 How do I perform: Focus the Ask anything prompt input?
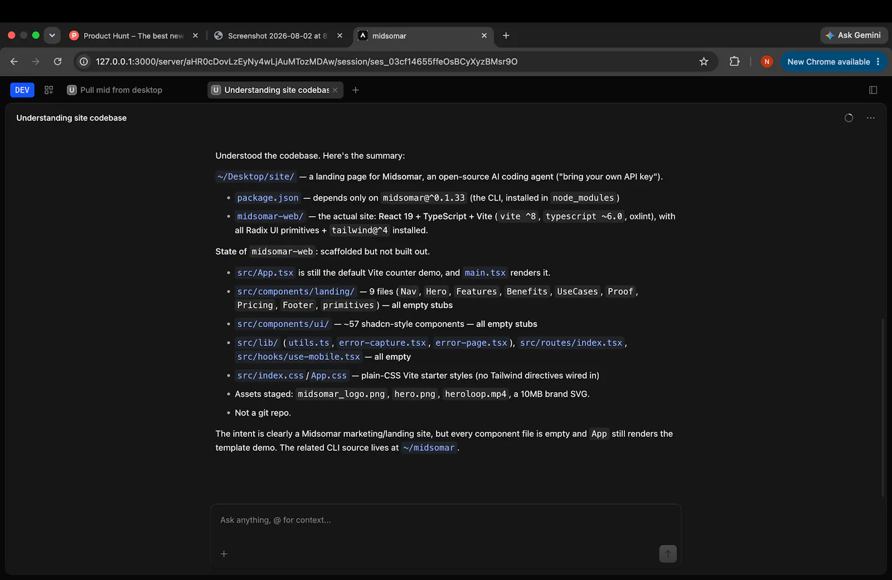tap(445, 520)
